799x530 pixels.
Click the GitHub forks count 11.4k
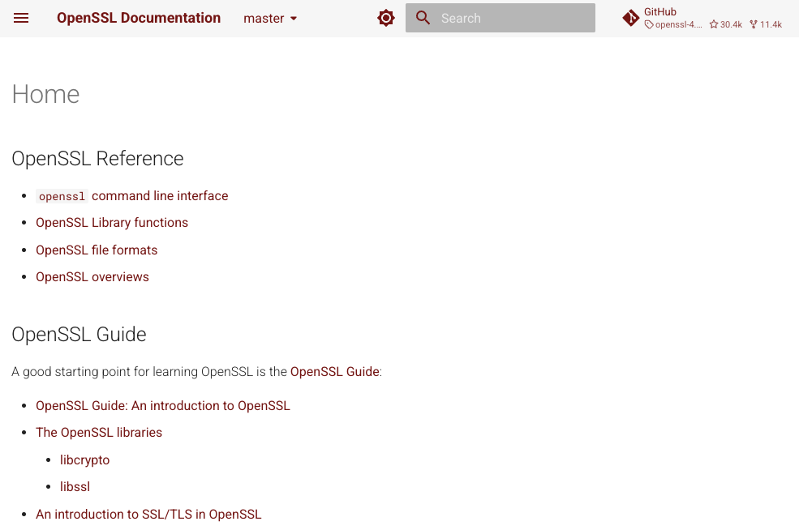point(766,24)
